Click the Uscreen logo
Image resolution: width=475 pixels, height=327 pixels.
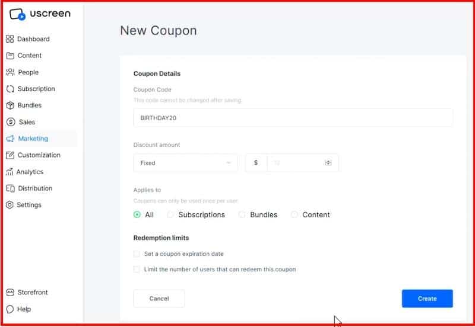click(x=40, y=14)
